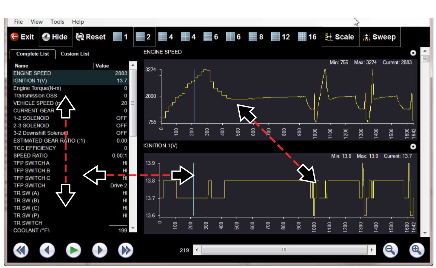The image size is (436, 268).
Task: Skip to the beginning with double-left arrows
Action: coord(21,250)
